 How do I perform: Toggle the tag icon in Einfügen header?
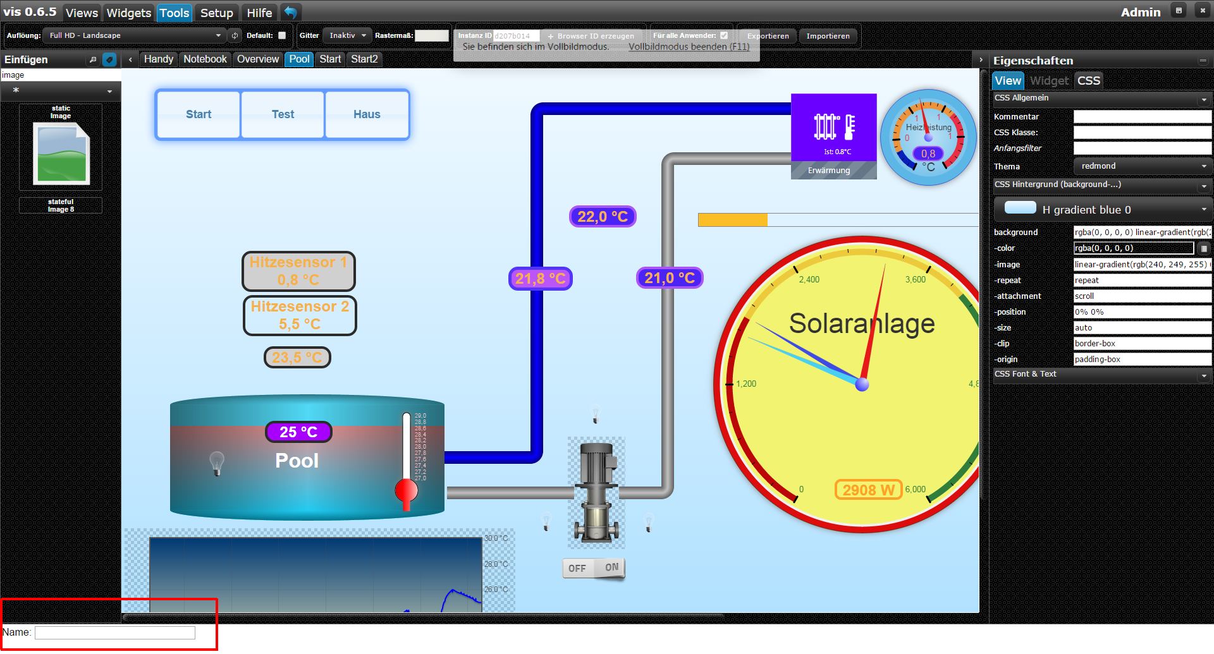pyautogui.click(x=109, y=60)
